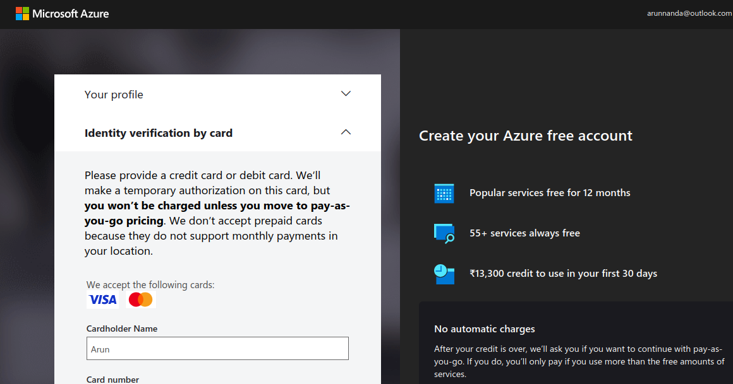The height and width of the screenshot is (384, 733).
Task: Click the 'No automatic charges' heading
Action: click(484, 329)
